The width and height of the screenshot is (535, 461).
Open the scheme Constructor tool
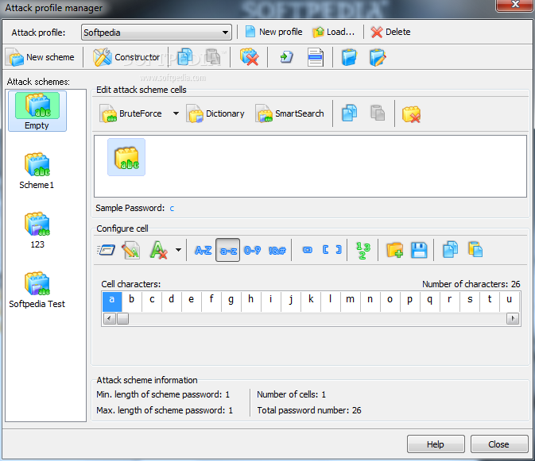(x=126, y=57)
